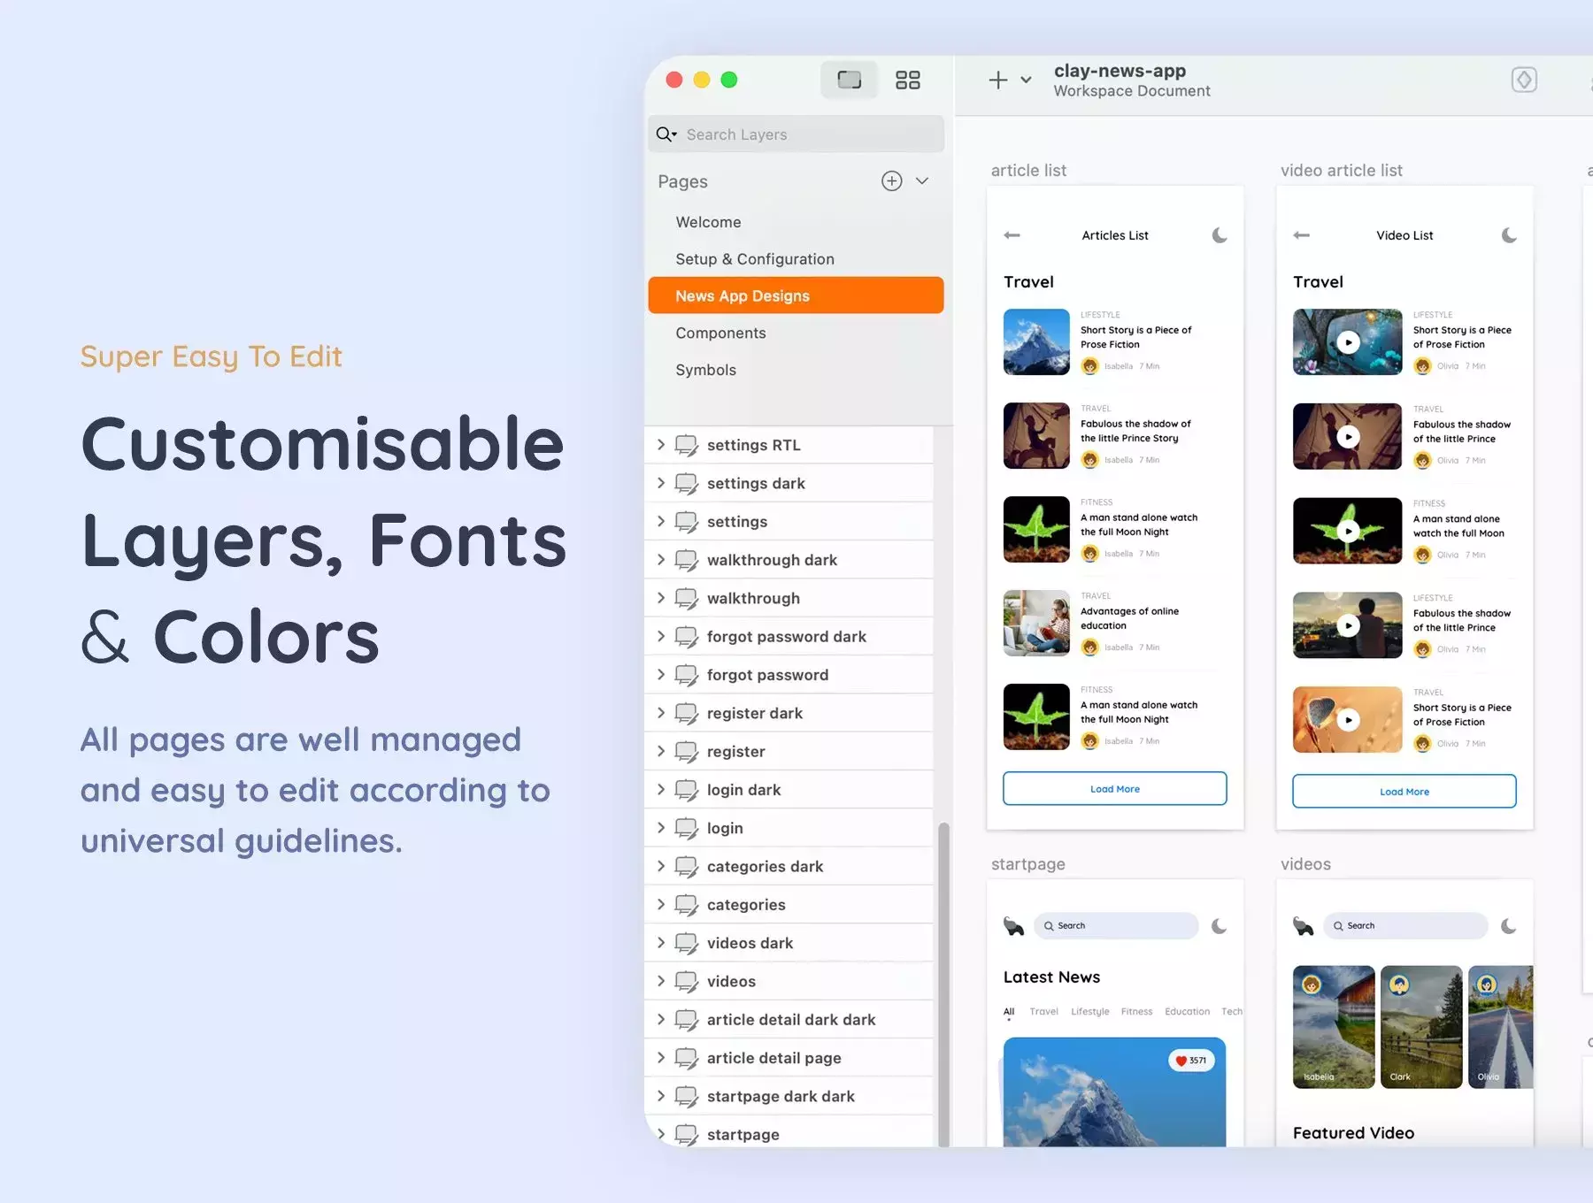Image resolution: width=1593 pixels, height=1203 pixels.
Task: Click the Search Layers input field
Action: tap(796, 134)
